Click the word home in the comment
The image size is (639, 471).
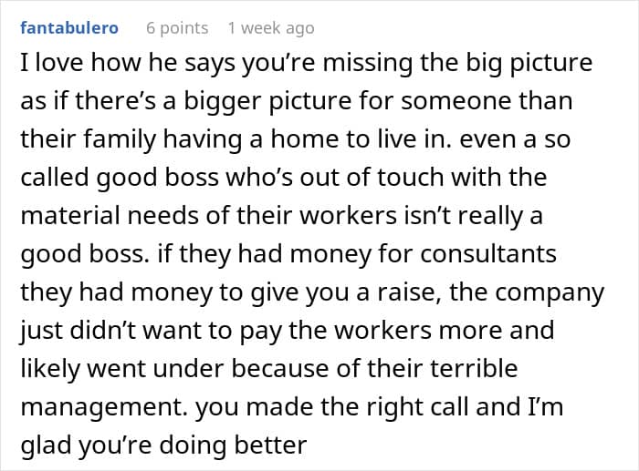pyautogui.click(x=306, y=139)
